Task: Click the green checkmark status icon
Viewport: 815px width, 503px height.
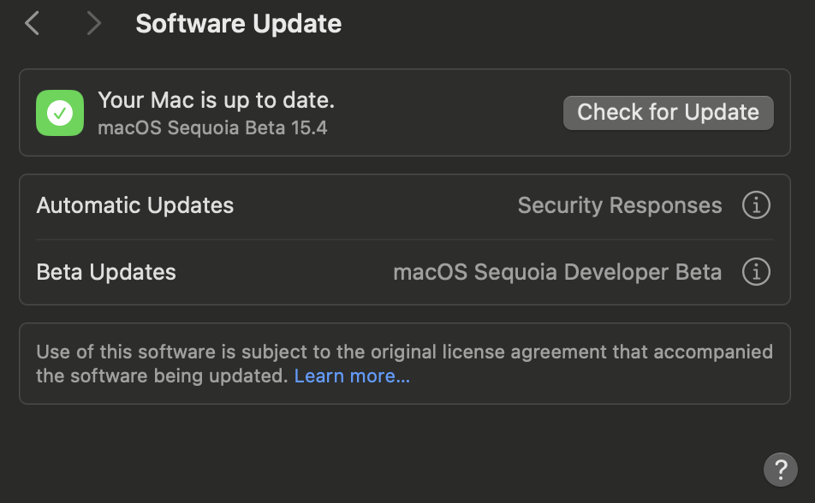Action: (x=60, y=113)
